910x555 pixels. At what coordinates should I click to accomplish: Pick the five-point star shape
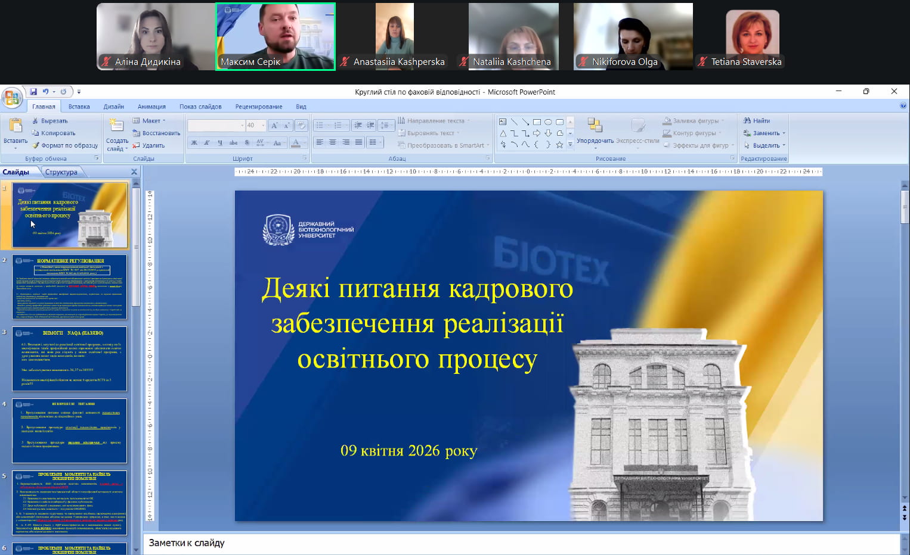(x=559, y=145)
